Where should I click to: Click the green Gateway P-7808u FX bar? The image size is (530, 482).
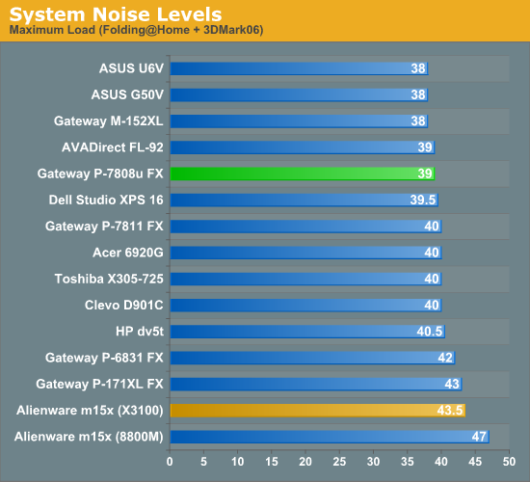pyautogui.click(x=303, y=174)
